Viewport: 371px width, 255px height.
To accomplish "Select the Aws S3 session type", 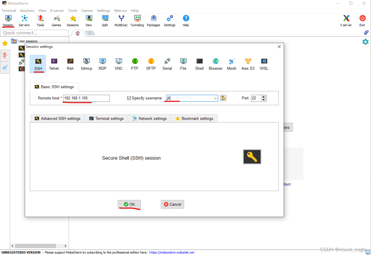I will click(x=248, y=64).
